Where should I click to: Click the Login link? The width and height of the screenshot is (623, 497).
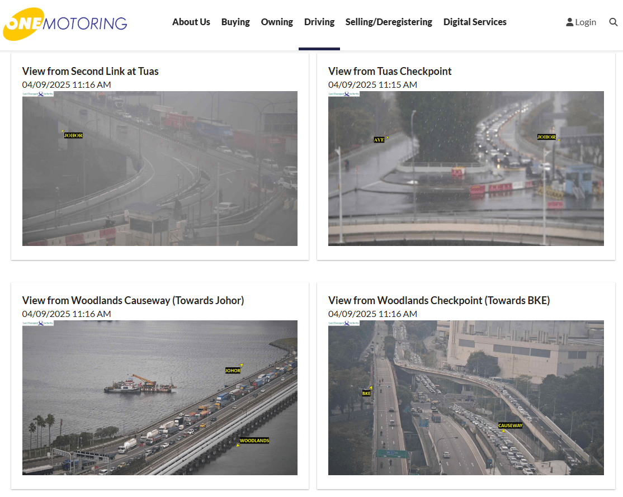tap(585, 22)
